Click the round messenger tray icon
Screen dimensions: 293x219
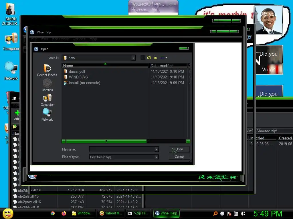click(222, 214)
